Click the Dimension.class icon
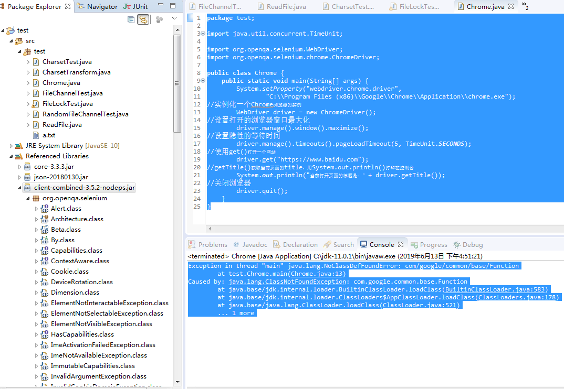The image size is (564, 389). 44,293
